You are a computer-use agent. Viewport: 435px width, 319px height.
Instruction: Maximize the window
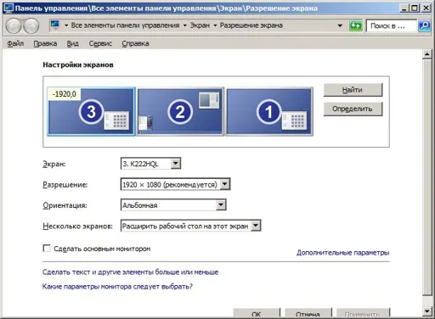pos(415,8)
